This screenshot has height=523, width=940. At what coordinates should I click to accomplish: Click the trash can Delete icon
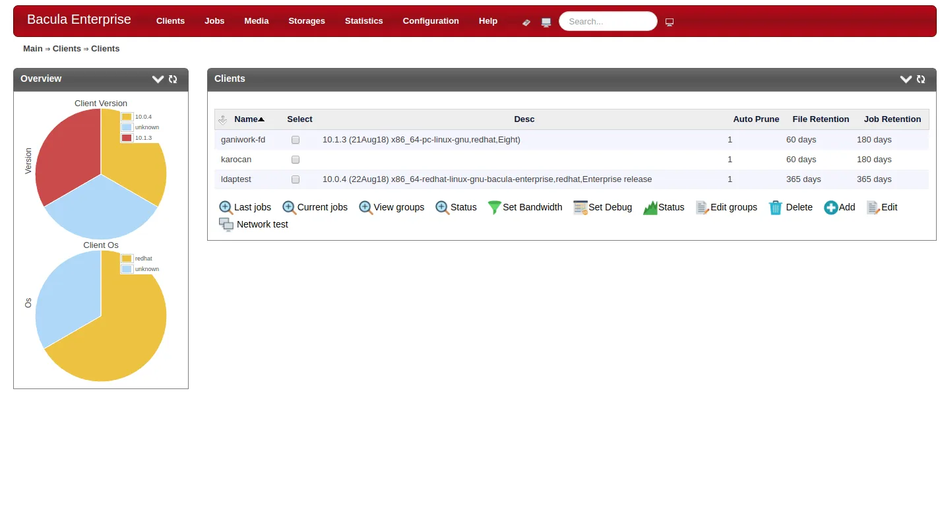(776, 208)
